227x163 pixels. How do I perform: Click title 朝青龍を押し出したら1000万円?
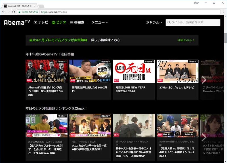[x=89, y=89]
